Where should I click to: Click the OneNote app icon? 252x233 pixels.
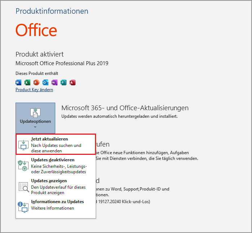(55, 82)
